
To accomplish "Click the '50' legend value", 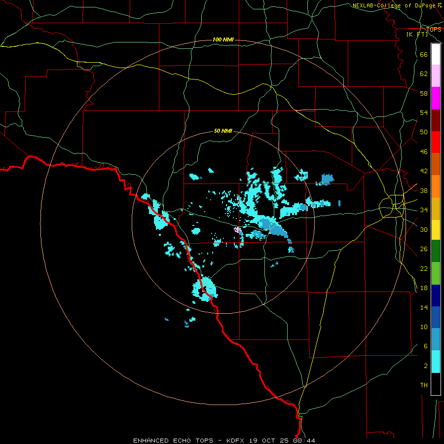I will tap(424, 132).
